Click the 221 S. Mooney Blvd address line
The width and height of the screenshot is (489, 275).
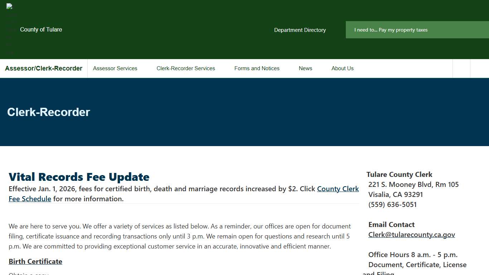click(x=413, y=185)
